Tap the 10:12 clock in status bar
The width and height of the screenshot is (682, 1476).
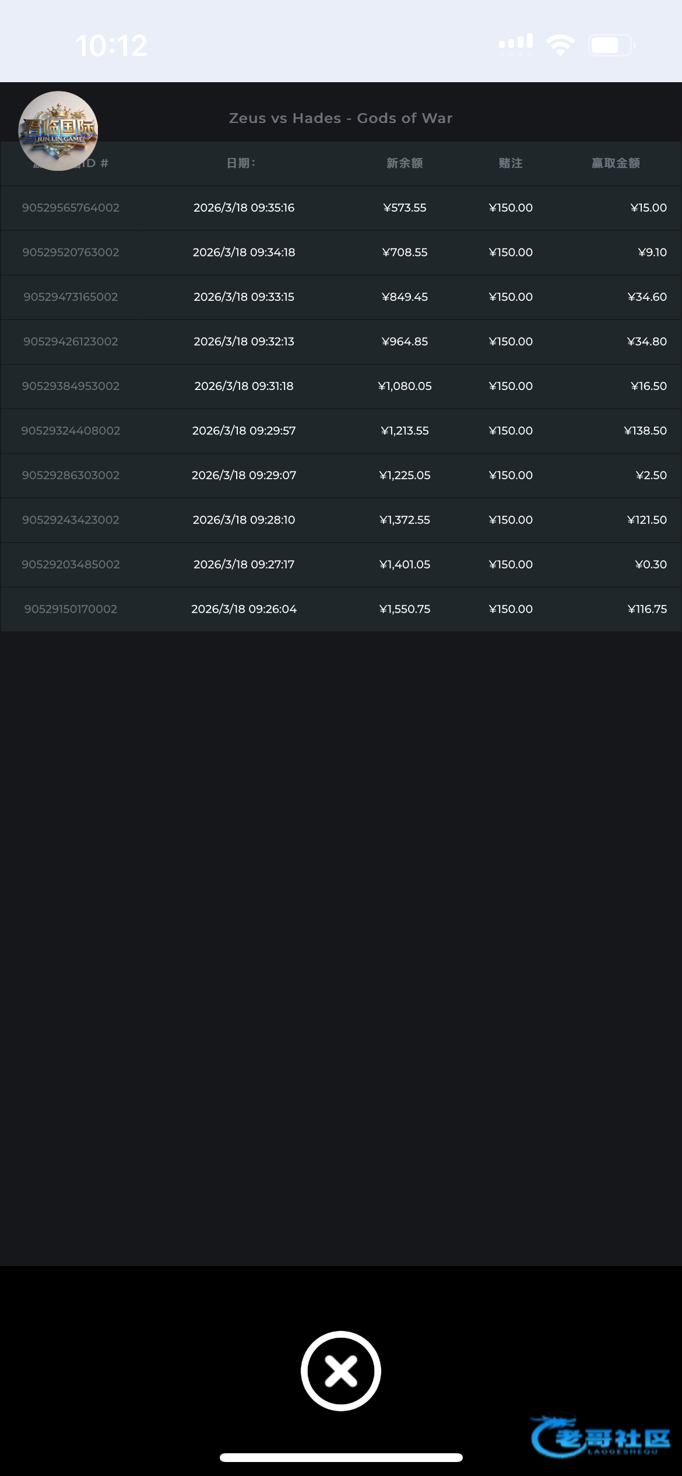point(111,45)
